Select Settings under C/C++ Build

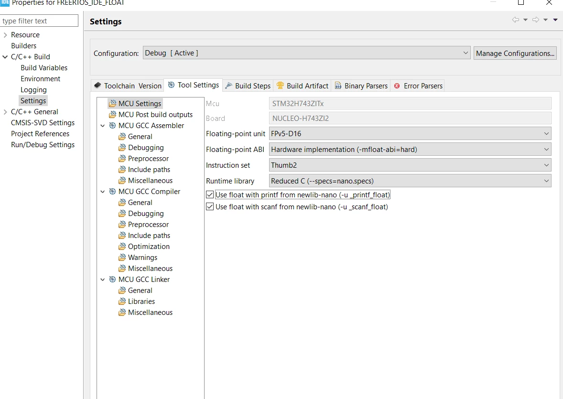[33, 100]
